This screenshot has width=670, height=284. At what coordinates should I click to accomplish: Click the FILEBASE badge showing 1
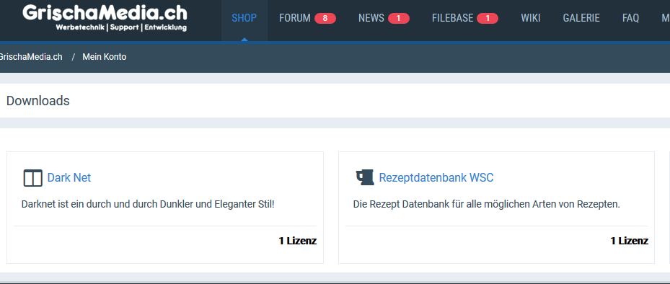488,18
